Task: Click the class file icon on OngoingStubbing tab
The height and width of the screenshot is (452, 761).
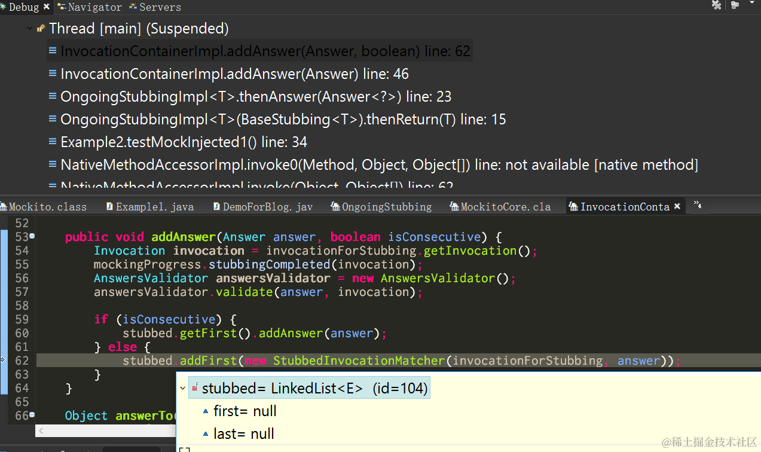Action: [x=336, y=207]
